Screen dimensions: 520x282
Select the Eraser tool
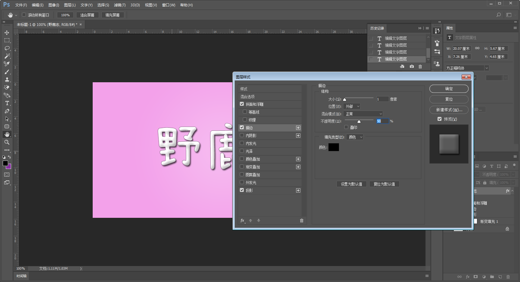point(7,87)
